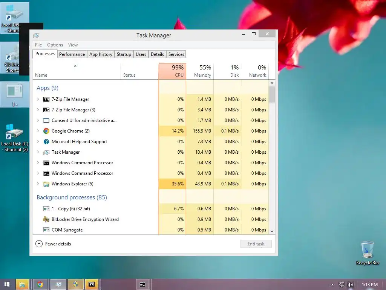Sort by the Status column header
This screenshot has width=386, height=290.
pos(139,71)
